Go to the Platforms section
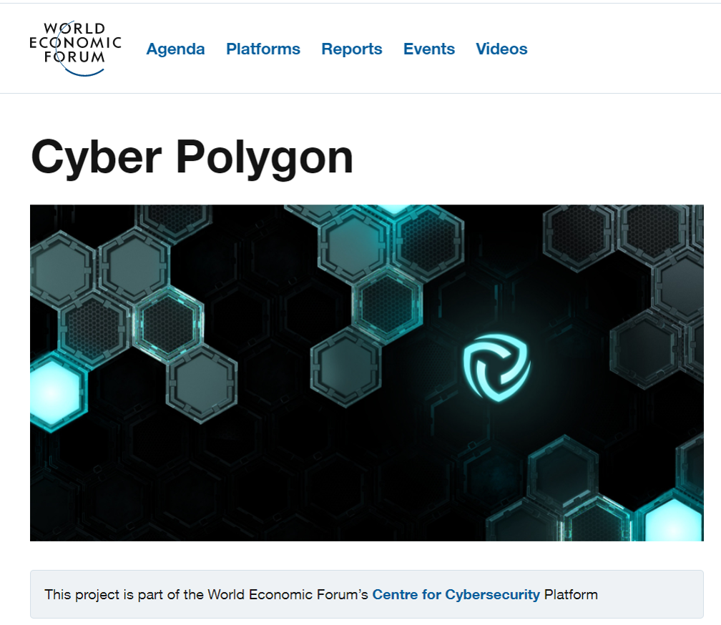This screenshot has width=721, height=625. [263, 49]
